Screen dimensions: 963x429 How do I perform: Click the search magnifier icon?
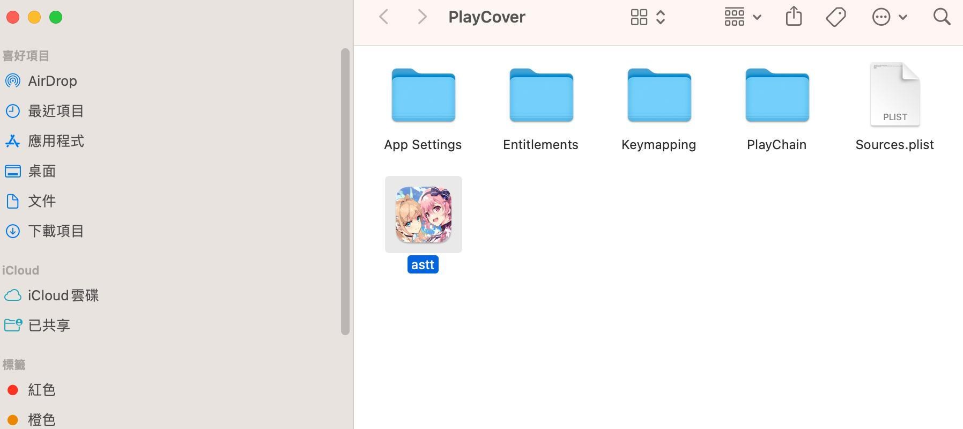point(942,17)
